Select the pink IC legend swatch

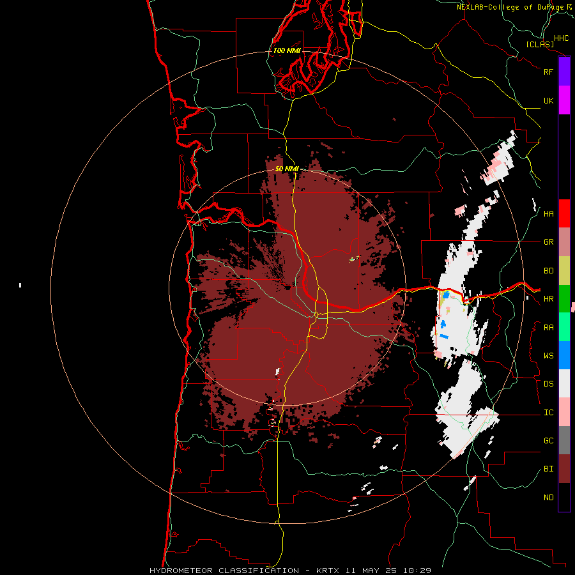coord(564,412)
